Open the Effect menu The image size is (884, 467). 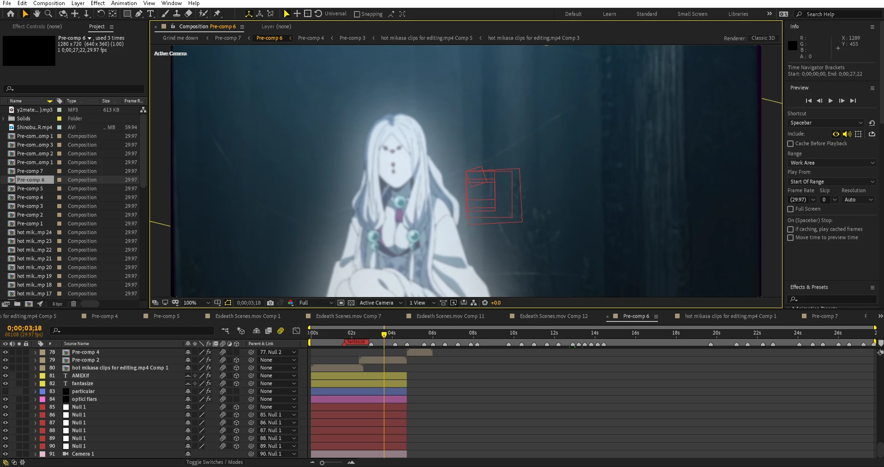[x=98, y=3]
